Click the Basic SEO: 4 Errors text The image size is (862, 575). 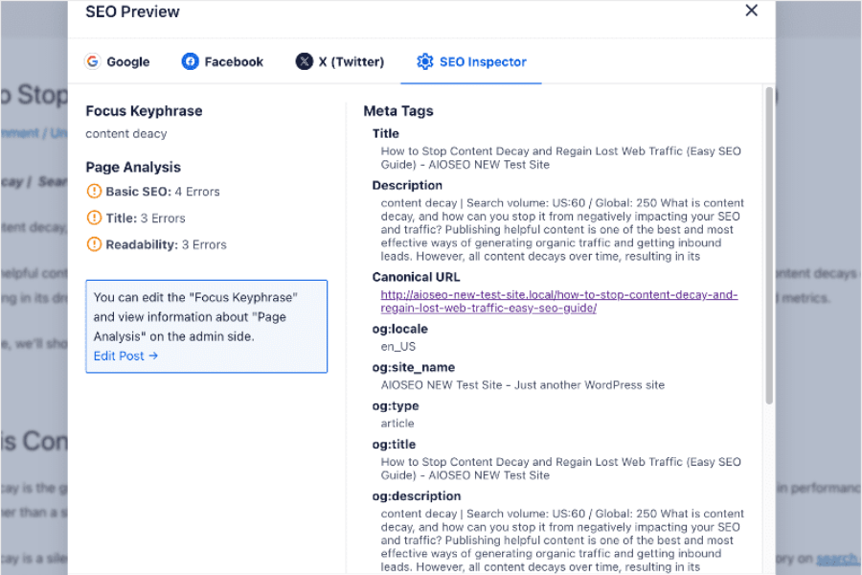pos(163,191)
